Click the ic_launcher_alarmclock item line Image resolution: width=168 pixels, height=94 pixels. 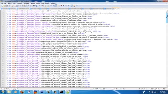pyautogui.click(x=51, y=28)
